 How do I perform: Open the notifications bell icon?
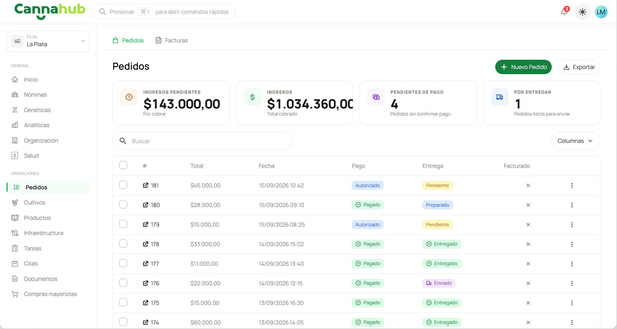pos(564,12)
